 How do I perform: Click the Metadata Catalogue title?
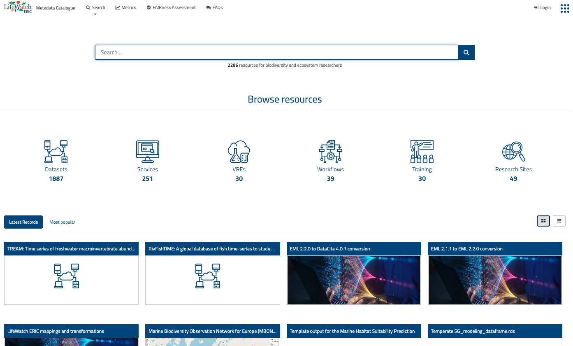pyautogui.click(x=56, y=8)
